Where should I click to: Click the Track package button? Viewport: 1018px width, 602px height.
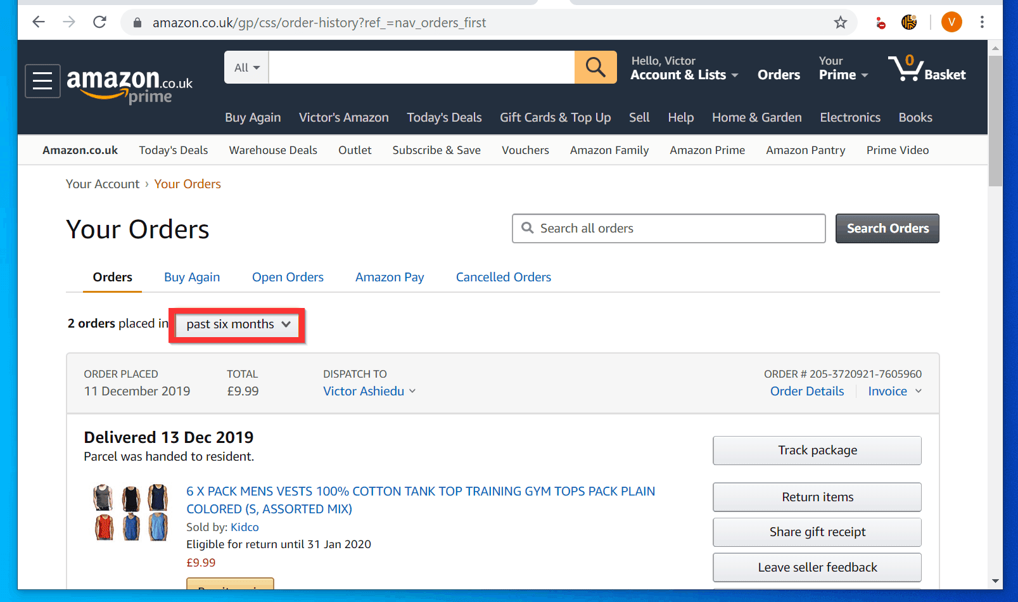tap(817, 450)
